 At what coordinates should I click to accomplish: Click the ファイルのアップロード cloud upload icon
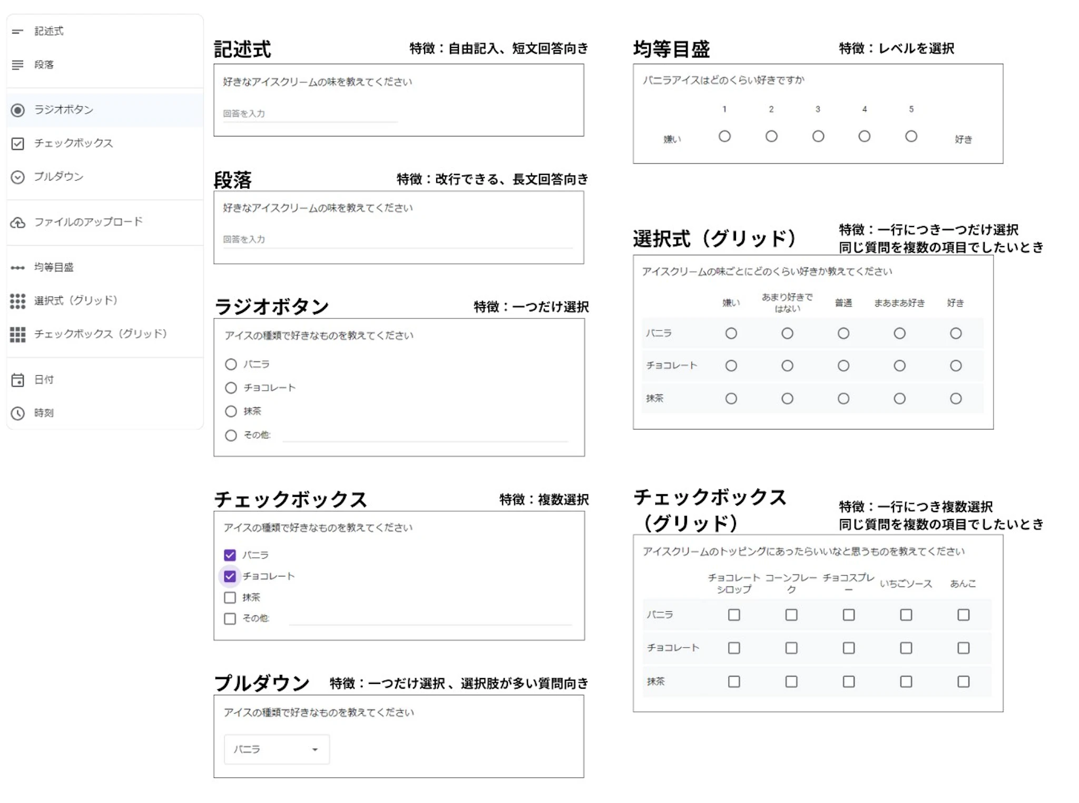[17, 222]
